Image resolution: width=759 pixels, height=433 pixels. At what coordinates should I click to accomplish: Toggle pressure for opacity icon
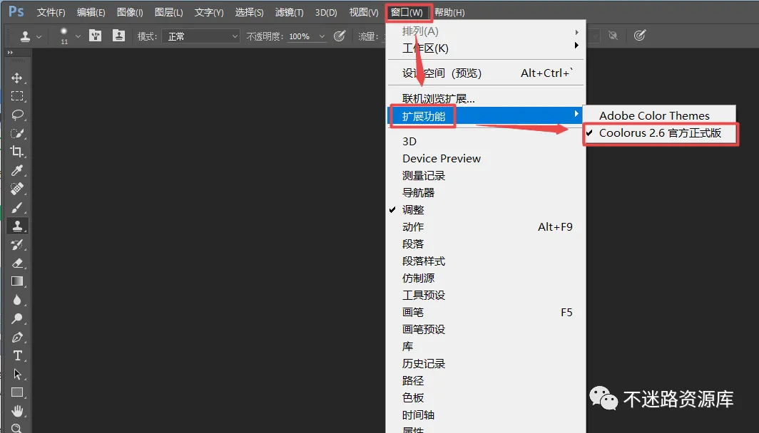340,36
